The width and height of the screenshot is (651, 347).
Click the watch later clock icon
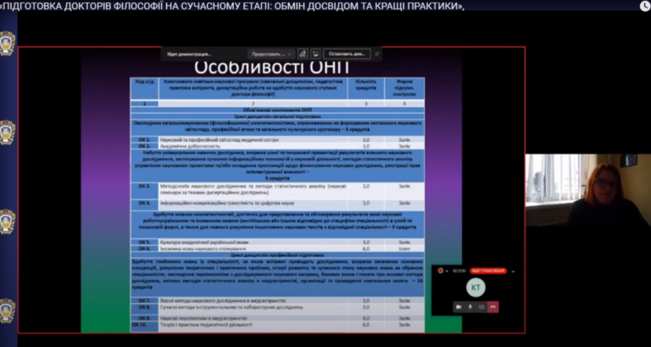coord(643,7)
